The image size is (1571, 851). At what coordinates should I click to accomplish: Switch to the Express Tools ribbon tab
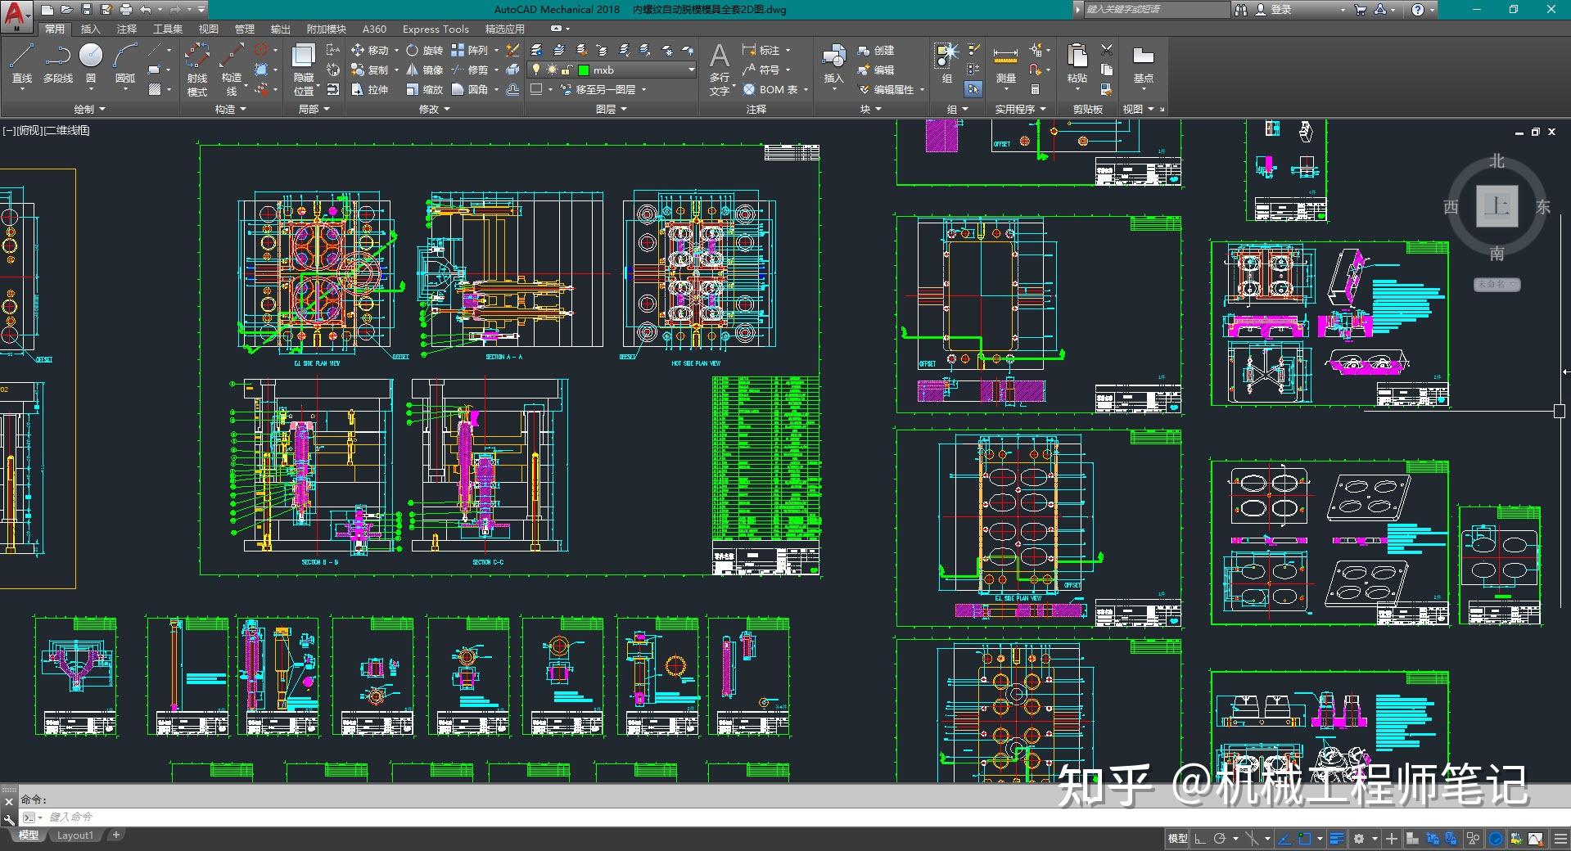pos(435,29)
